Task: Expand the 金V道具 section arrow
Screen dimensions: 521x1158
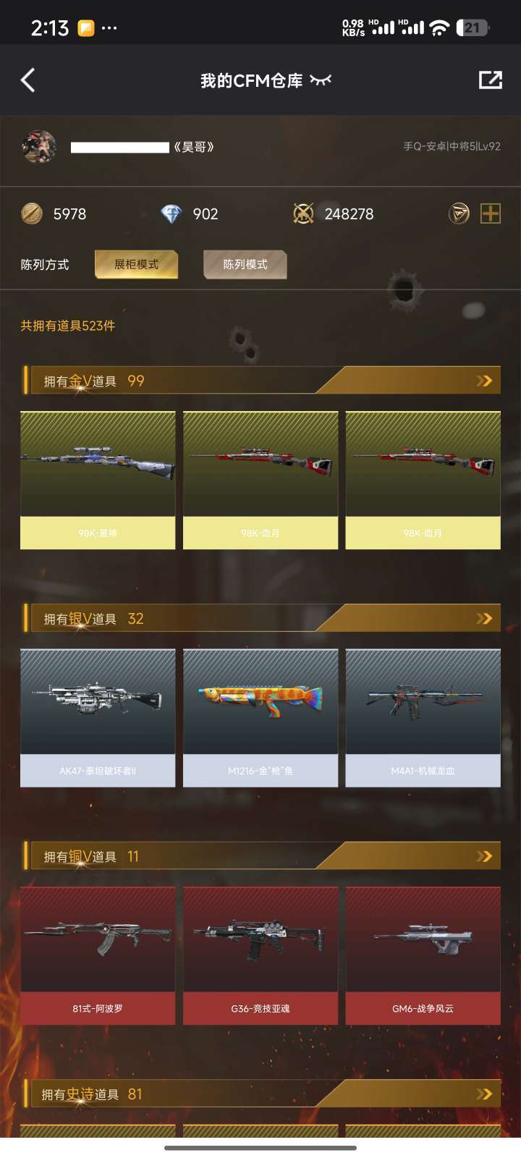Action: (484, 381)
